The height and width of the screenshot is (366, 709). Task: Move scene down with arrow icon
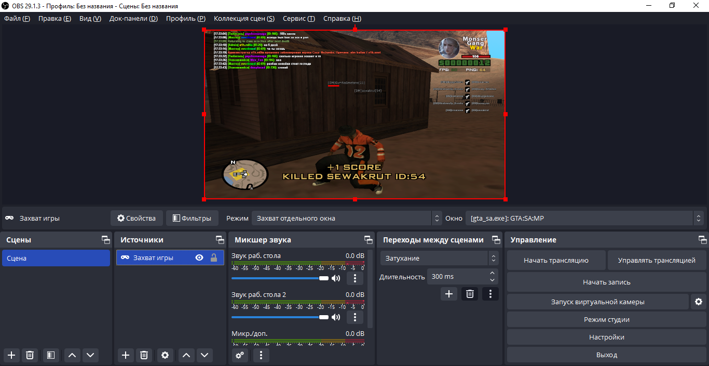pyautogui.click(x=91, y=355)
